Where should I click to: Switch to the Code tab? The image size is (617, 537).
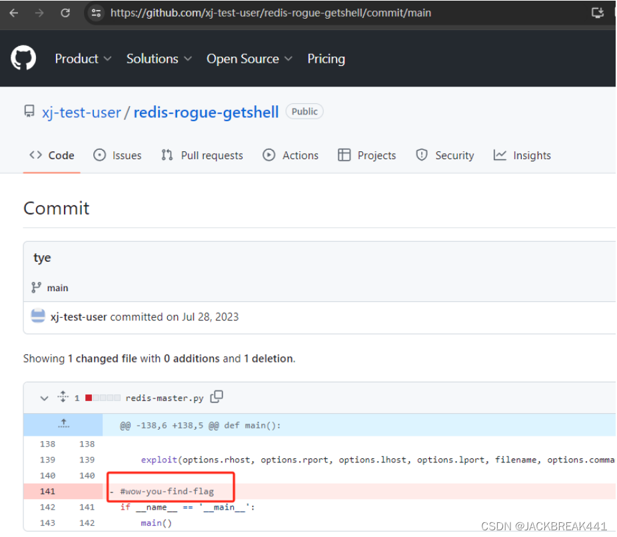click(52, 155)
